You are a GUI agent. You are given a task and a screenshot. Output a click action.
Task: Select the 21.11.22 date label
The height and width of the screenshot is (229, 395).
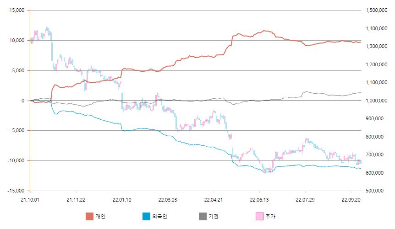tap(76, 199)
